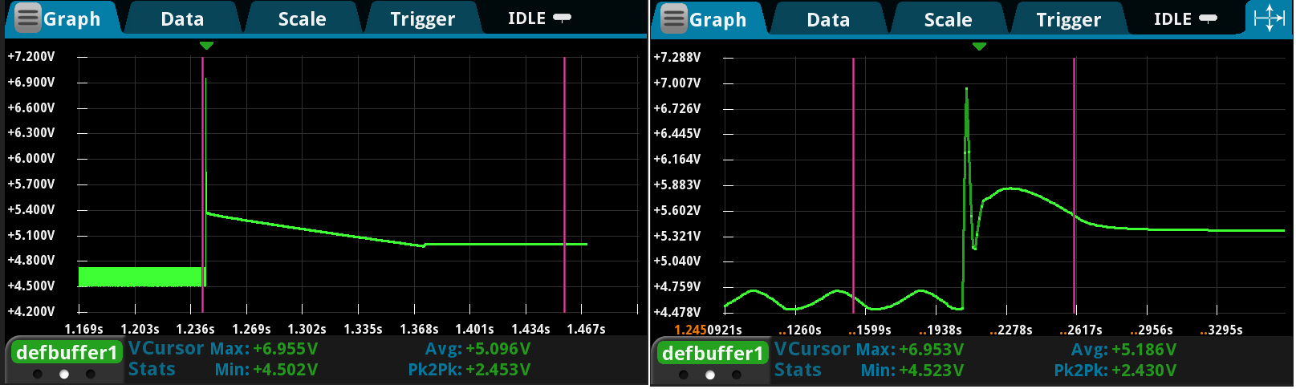
Task: Open the menu icon on the right graph panel
Action: click(x=674, y=18)
